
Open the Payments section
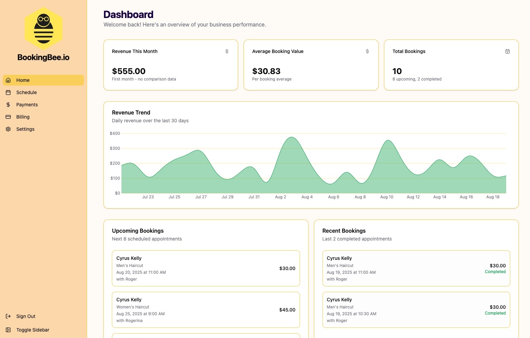[x=43, y=105]
